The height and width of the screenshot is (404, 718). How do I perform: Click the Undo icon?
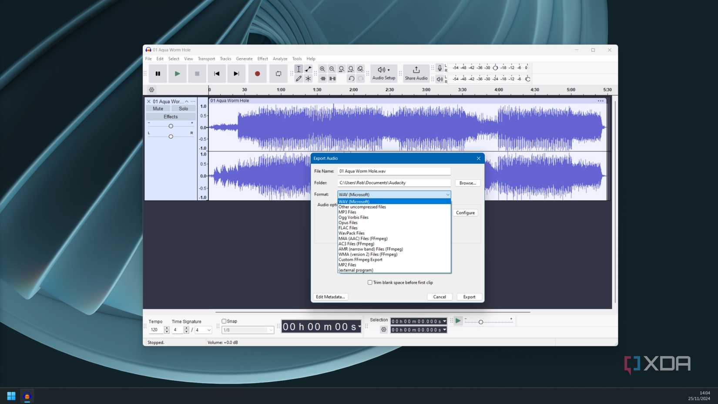point(352,79)
